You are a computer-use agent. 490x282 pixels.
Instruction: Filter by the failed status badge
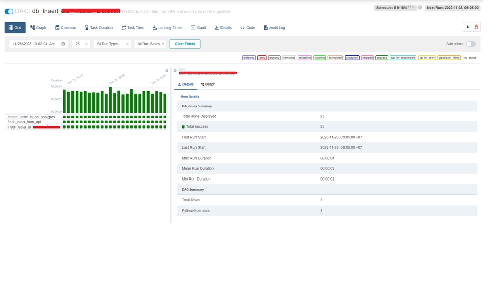click(x=262, y=58)
